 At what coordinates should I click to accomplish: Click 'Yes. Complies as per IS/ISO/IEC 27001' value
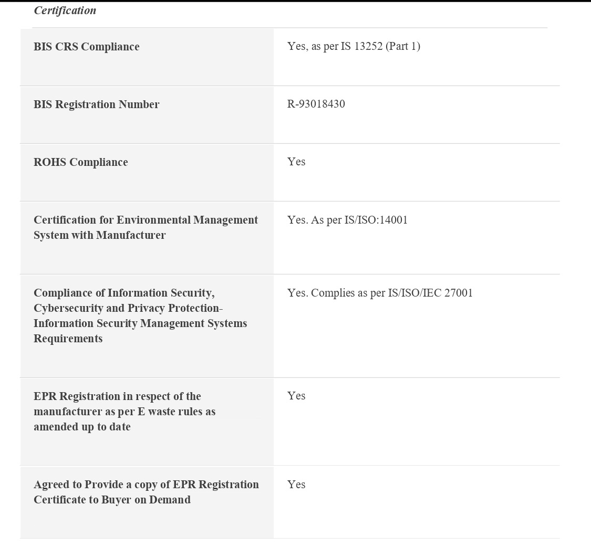380,293
